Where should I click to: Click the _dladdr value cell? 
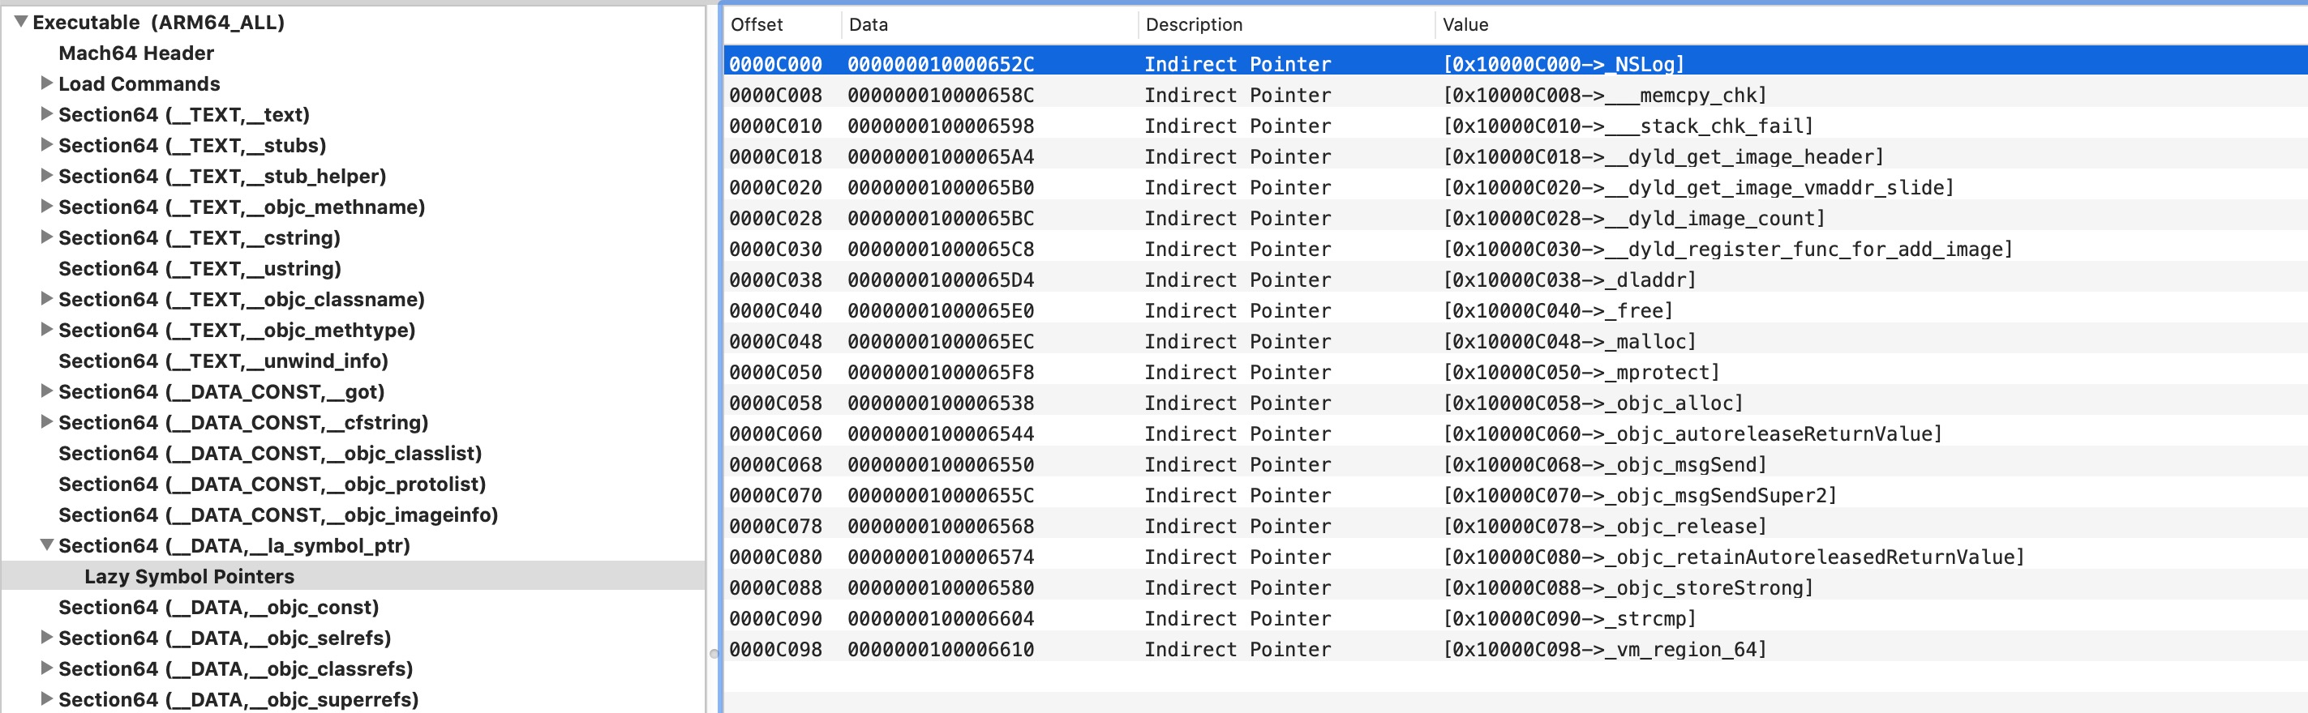coord(1569,279)
